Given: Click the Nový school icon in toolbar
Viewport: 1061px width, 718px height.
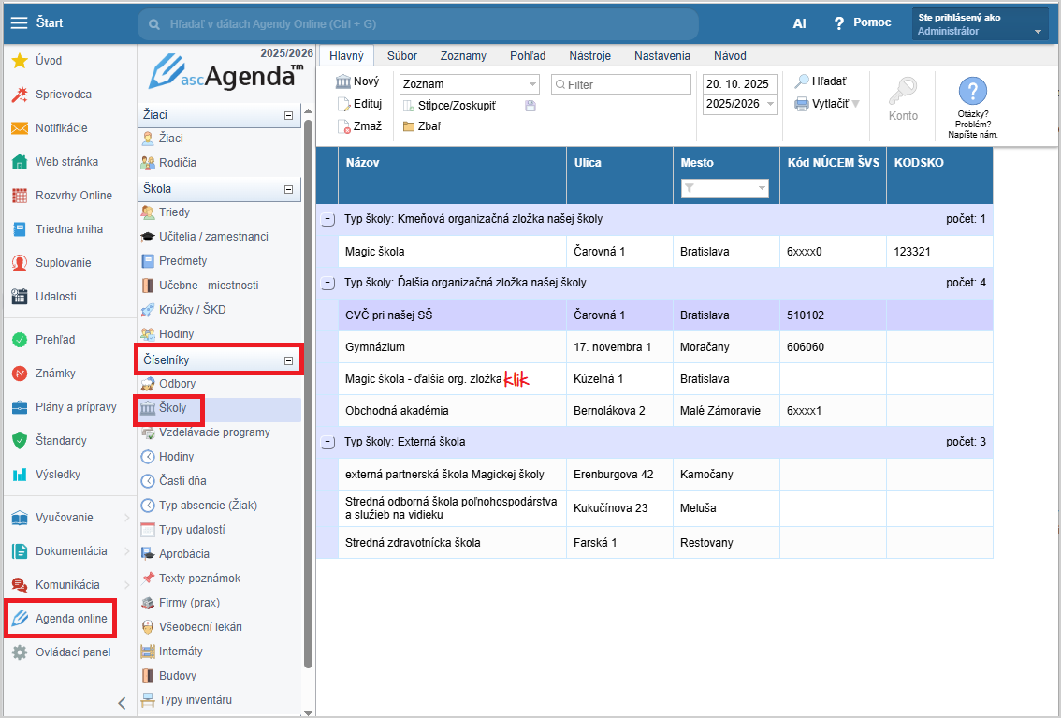Looking at the screenshot, I should pyautogui.click(x=343, y=82).
